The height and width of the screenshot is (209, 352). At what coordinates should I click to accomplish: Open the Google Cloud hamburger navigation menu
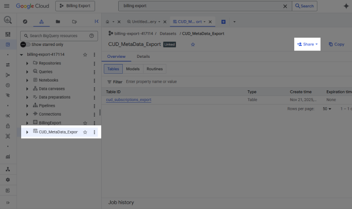pyautogui.click(x=7, y=6)
